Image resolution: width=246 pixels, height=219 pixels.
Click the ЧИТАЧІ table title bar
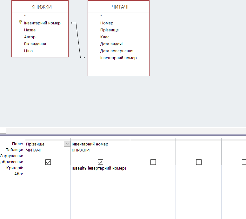point(118,7)
